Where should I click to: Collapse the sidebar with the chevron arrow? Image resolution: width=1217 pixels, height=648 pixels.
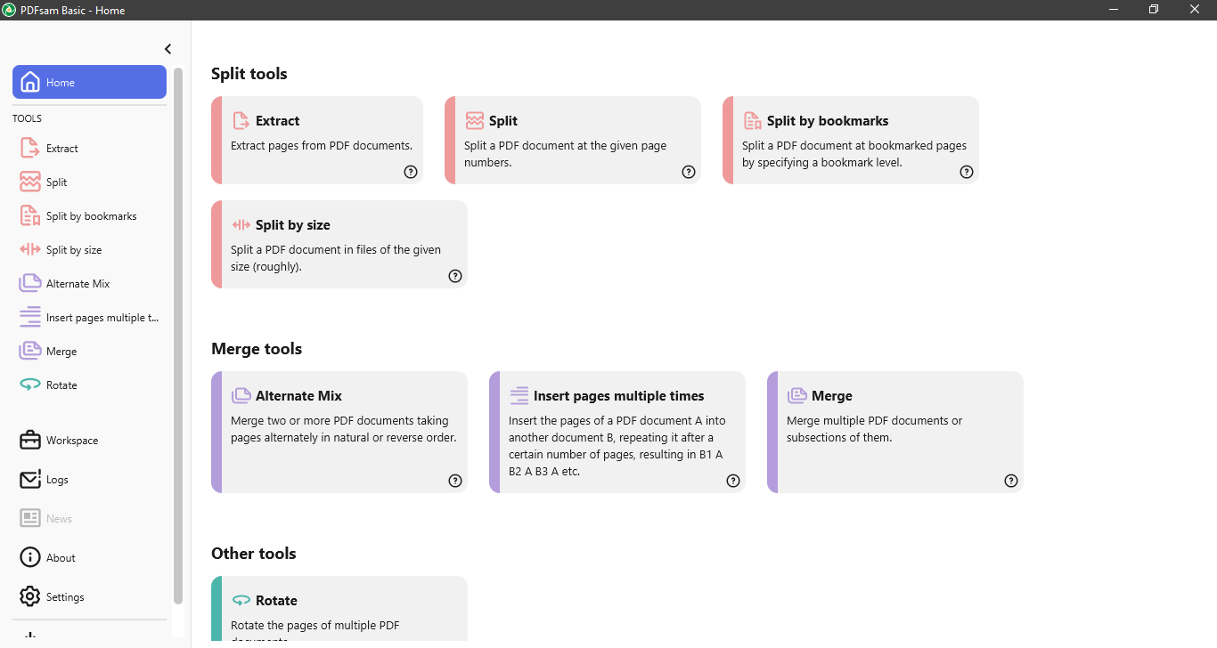point(167,49)
